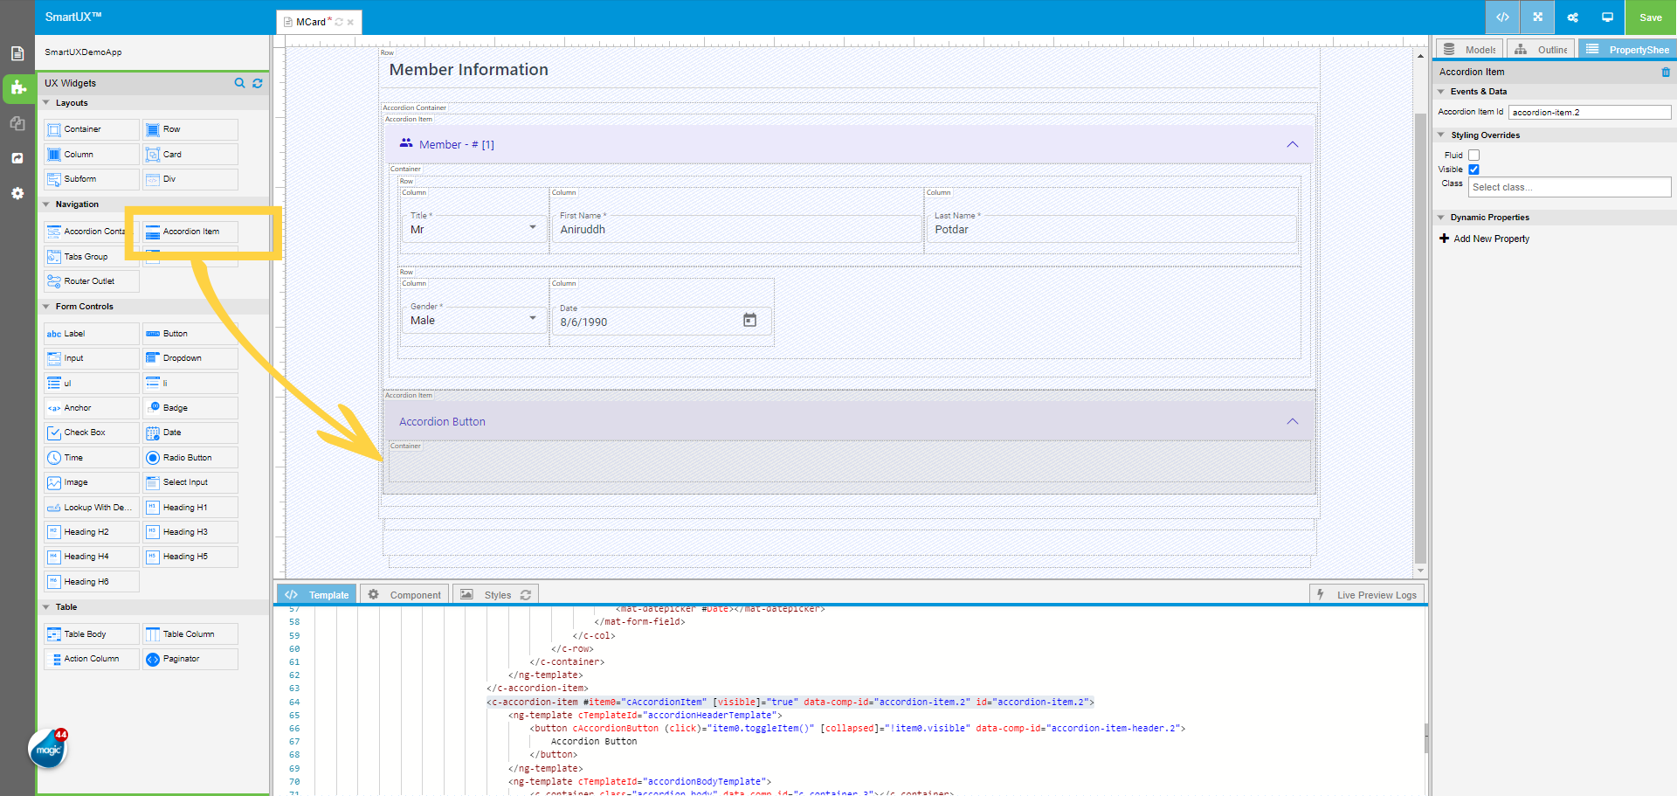
Task: Switch to the Component tab
Action: (x=405, y=595)
